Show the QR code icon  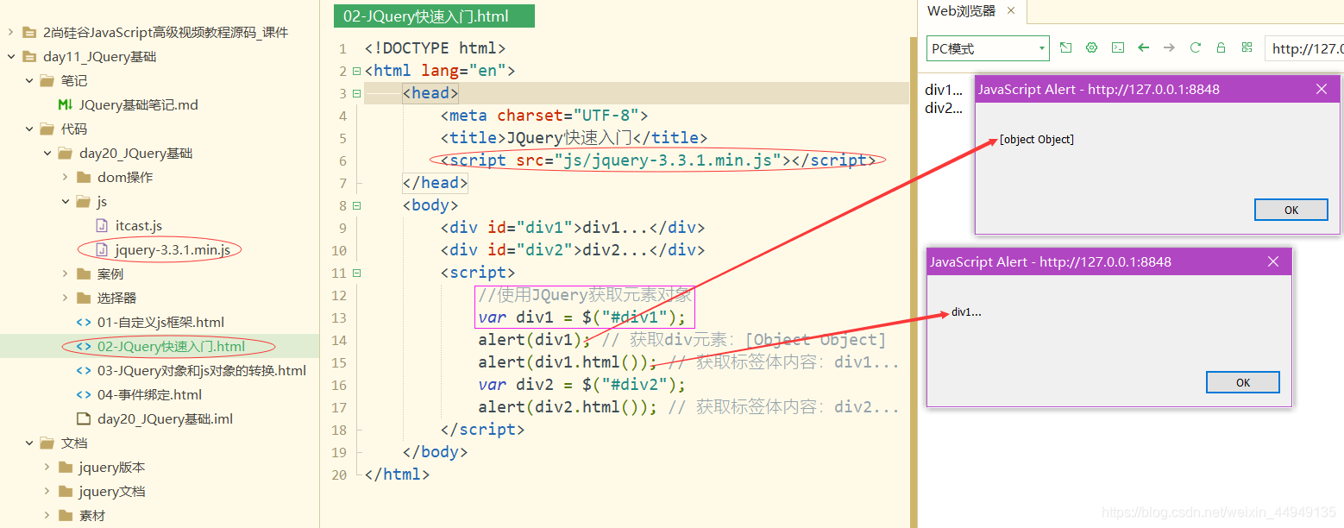[1247, 48]
